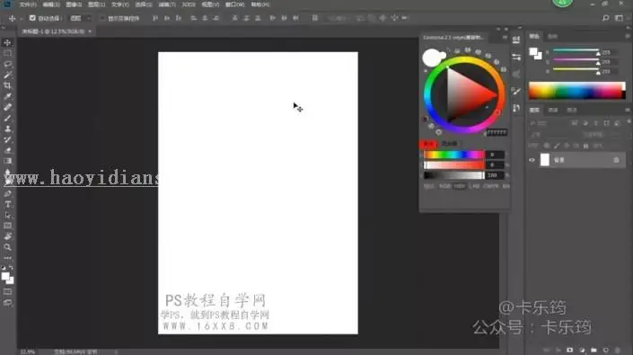Open the Window menu
This screenshot has width=633, height=355.
[235, 4]
